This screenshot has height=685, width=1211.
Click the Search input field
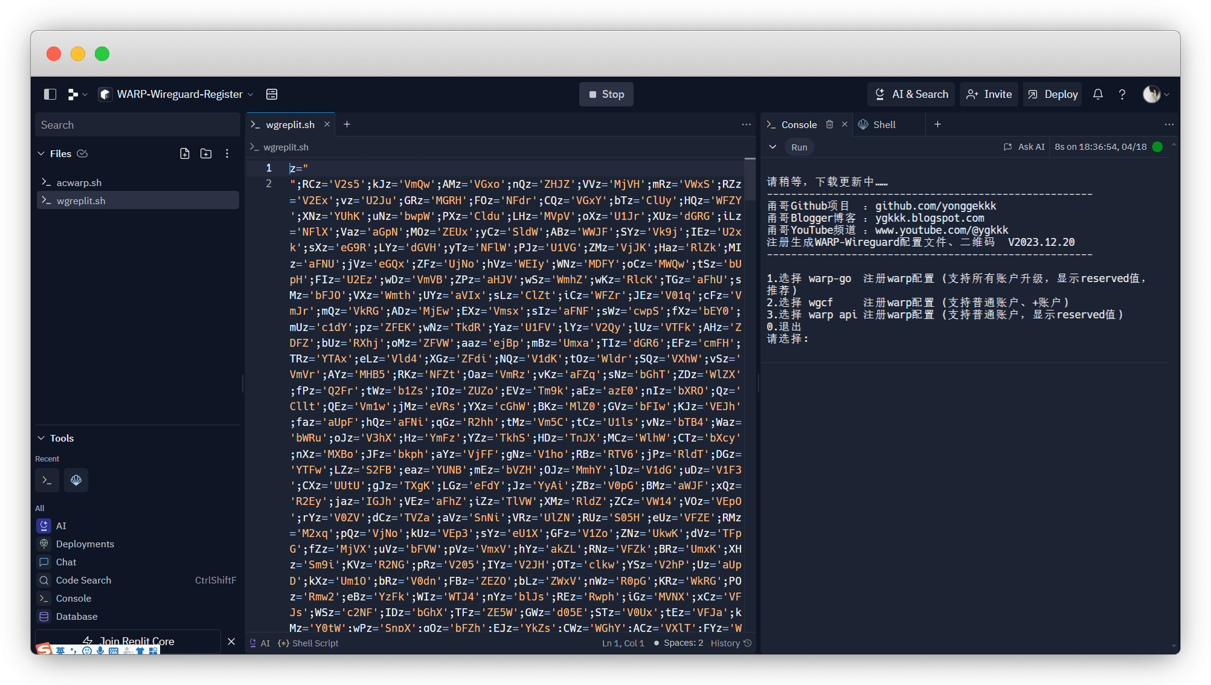[138, 125]
